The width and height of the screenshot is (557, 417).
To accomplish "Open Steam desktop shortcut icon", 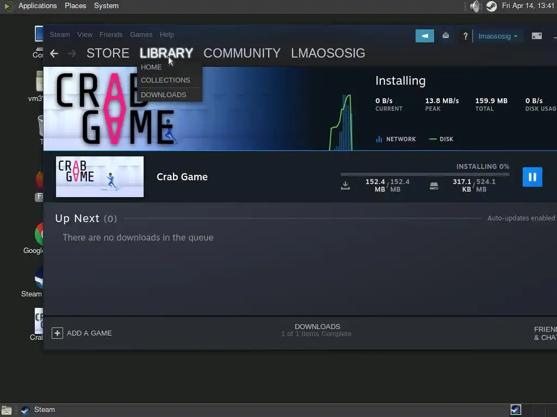I will (x=39, y=278).
